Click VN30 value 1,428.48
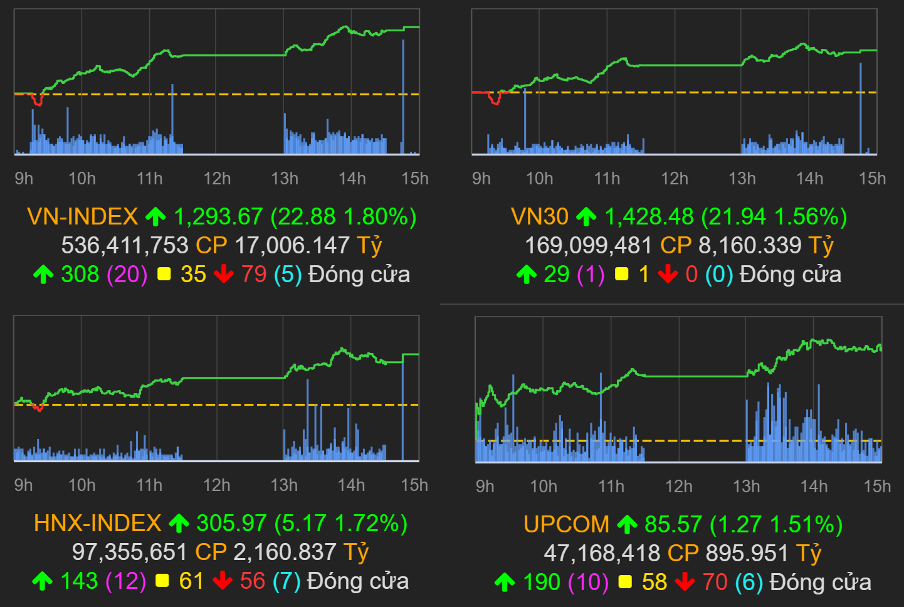904x607 pixels. point(649,217)
